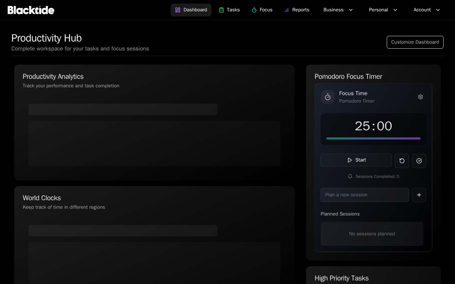Click the bell icon near Sessions Completed
455x284 pixels.
coord(350,176)
